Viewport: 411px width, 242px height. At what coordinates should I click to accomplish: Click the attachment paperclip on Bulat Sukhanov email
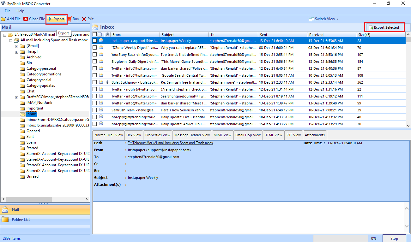click(107, 82)
